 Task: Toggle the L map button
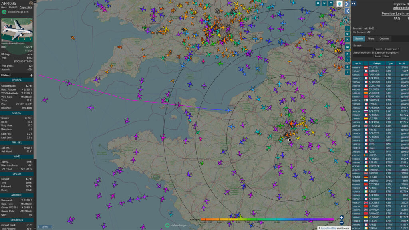(x=347, y=28)
